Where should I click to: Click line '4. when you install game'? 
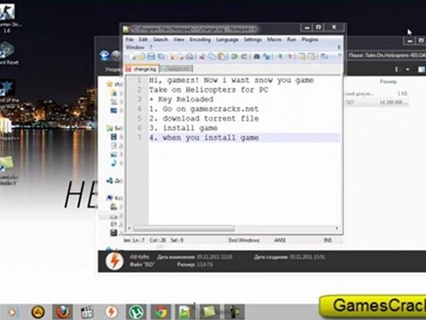(x=204, y=138)
